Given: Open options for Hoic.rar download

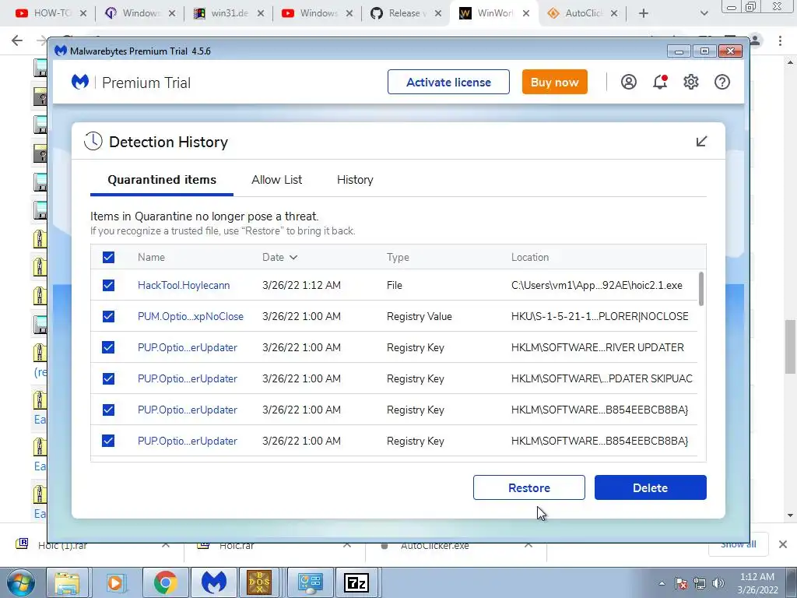Looking at the screenshot, I should point(347,545).
